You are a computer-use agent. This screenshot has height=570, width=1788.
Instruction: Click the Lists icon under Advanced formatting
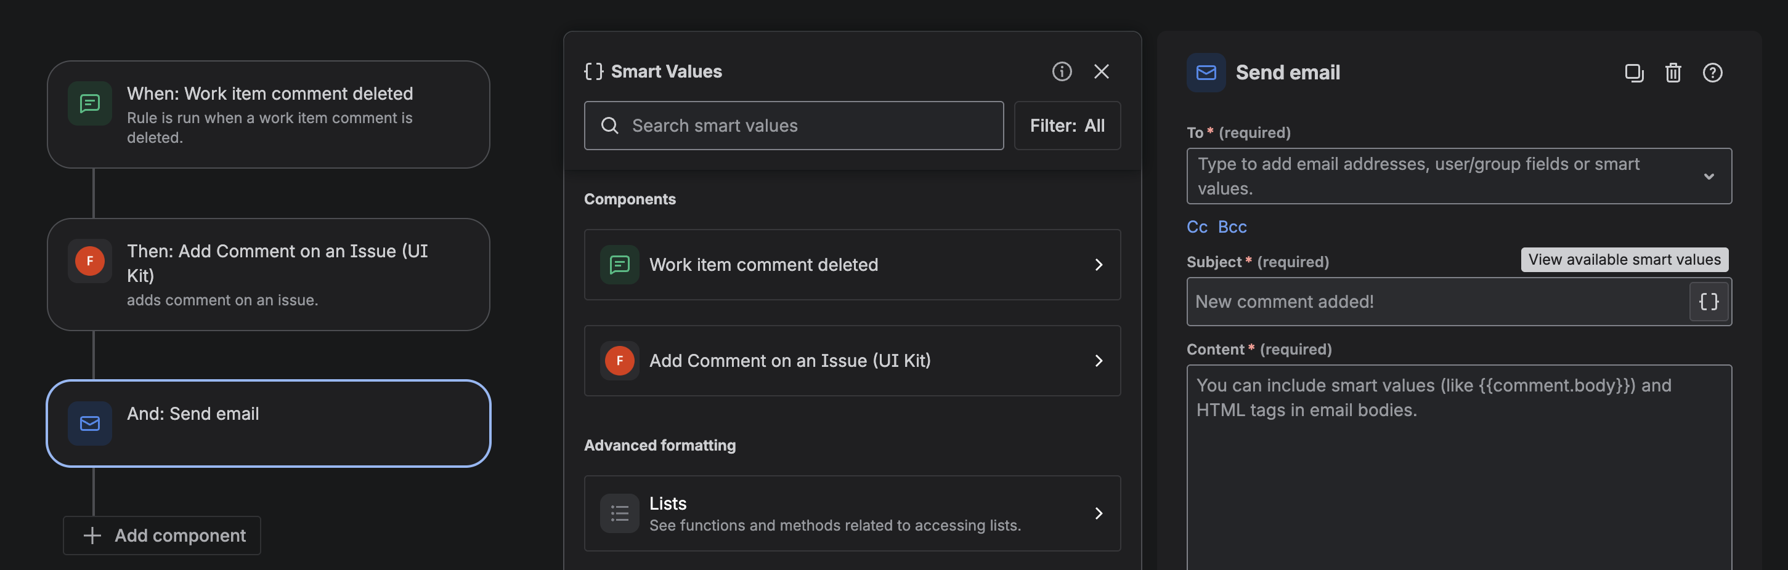click(x=620, y=513)
